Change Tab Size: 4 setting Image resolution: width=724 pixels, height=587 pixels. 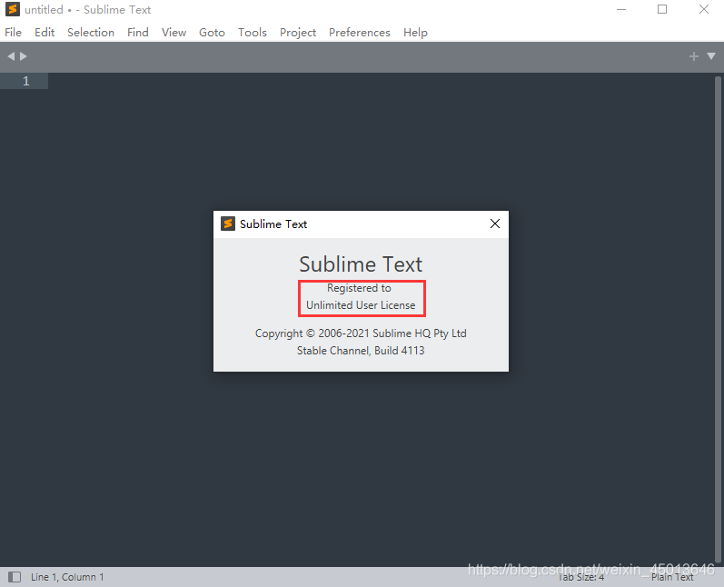pos(580,577)
